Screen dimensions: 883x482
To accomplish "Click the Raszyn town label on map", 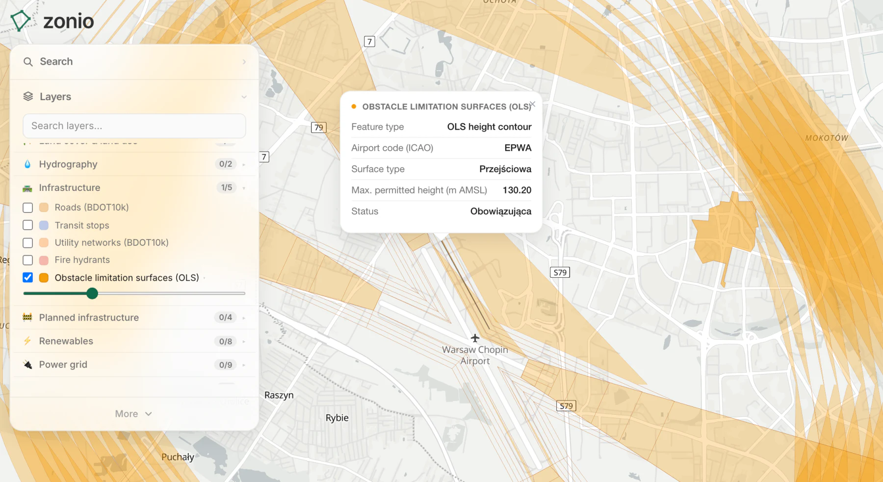I will point(279,395).
